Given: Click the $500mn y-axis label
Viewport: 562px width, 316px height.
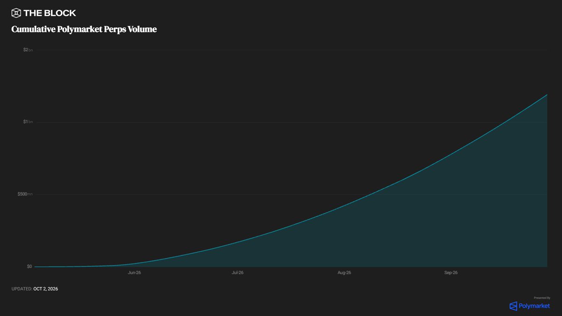Looking at the screenshot, I should click(26, 194).
